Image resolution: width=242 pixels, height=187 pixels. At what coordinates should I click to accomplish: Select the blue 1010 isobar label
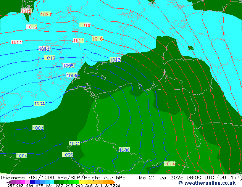50,58
